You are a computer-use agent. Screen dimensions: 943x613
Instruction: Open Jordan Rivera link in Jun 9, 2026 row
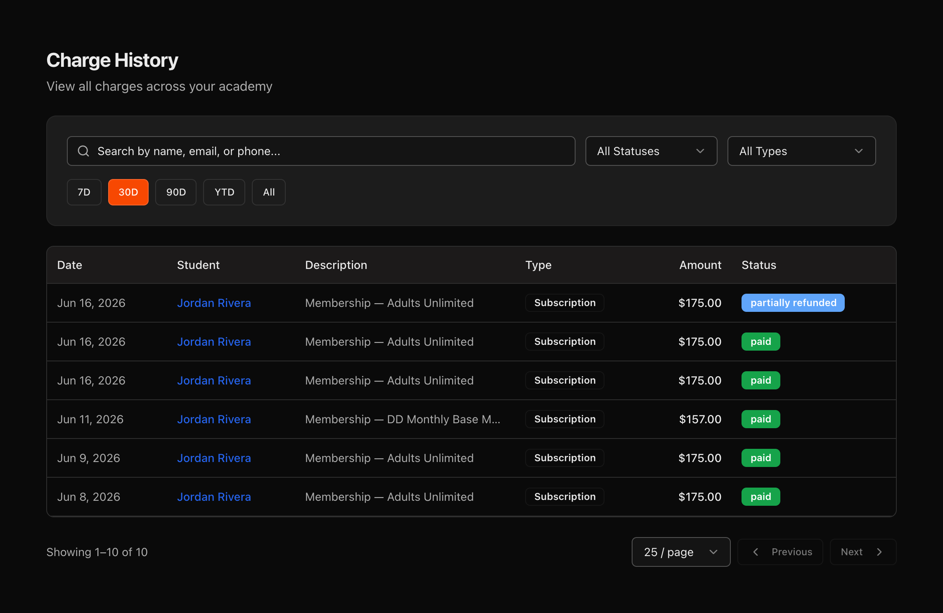214,458
